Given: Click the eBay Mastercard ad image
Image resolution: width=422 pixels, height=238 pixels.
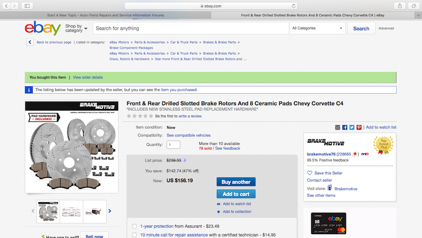Looking at the screenshot, I should tap(328, 223).
